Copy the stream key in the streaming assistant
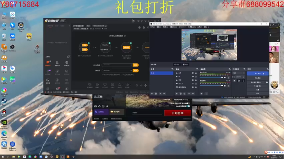This screenshot has height=159, width=284. tap(136, 70)
